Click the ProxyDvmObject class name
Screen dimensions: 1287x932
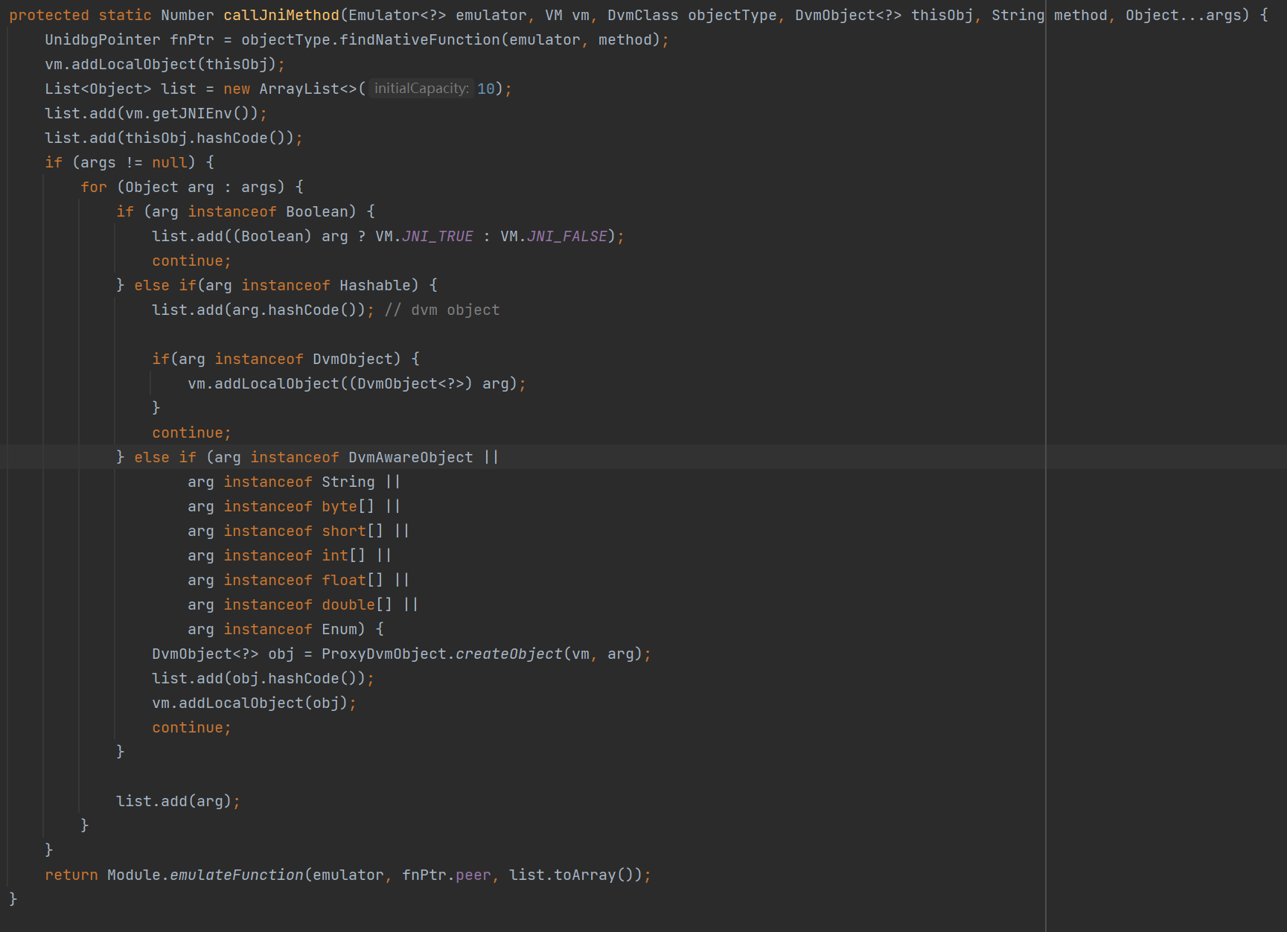[x=383, y=654]
